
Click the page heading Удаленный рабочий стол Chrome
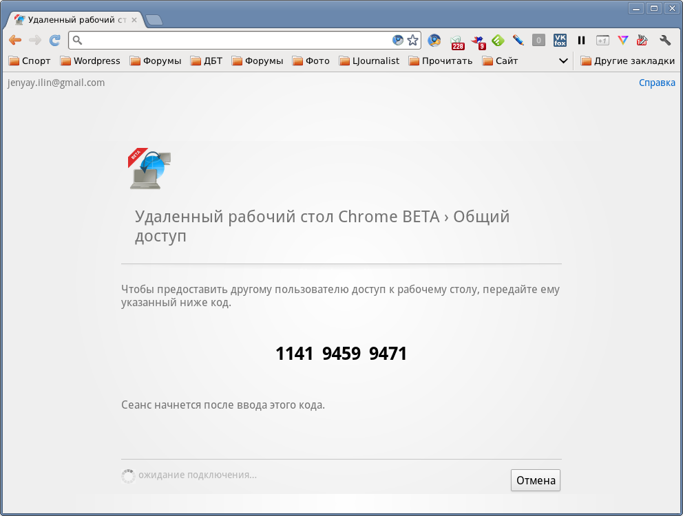tap(322, 226)
